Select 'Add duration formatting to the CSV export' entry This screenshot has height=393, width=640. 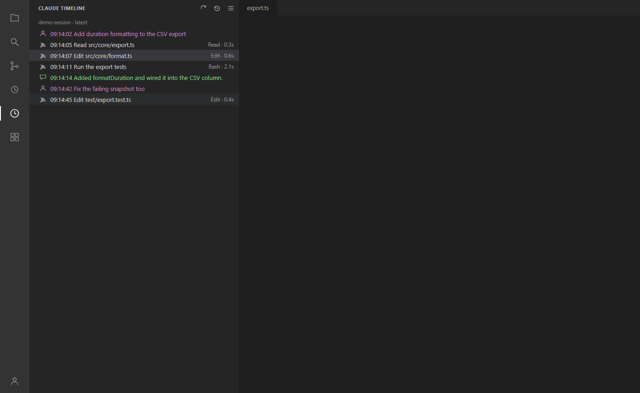point(134,34)
